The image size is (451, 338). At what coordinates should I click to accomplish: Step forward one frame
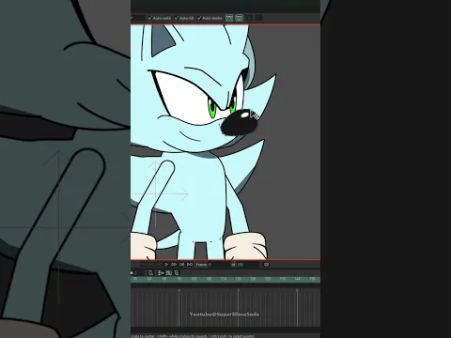coord(174,265)
